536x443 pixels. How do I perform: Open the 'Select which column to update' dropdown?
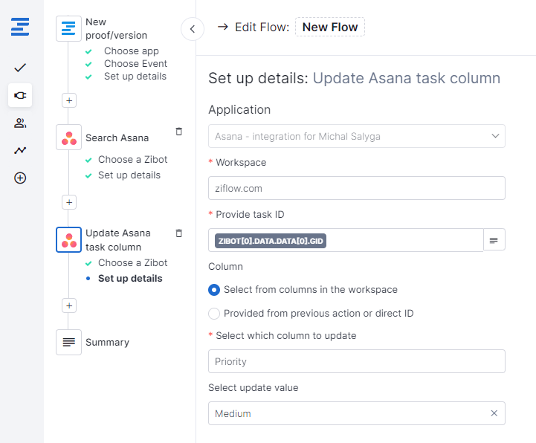pyautogui.click(x=356, y=361)
